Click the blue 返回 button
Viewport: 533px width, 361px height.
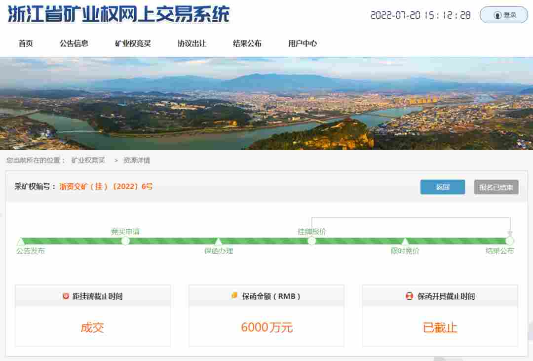pos(442,187)
